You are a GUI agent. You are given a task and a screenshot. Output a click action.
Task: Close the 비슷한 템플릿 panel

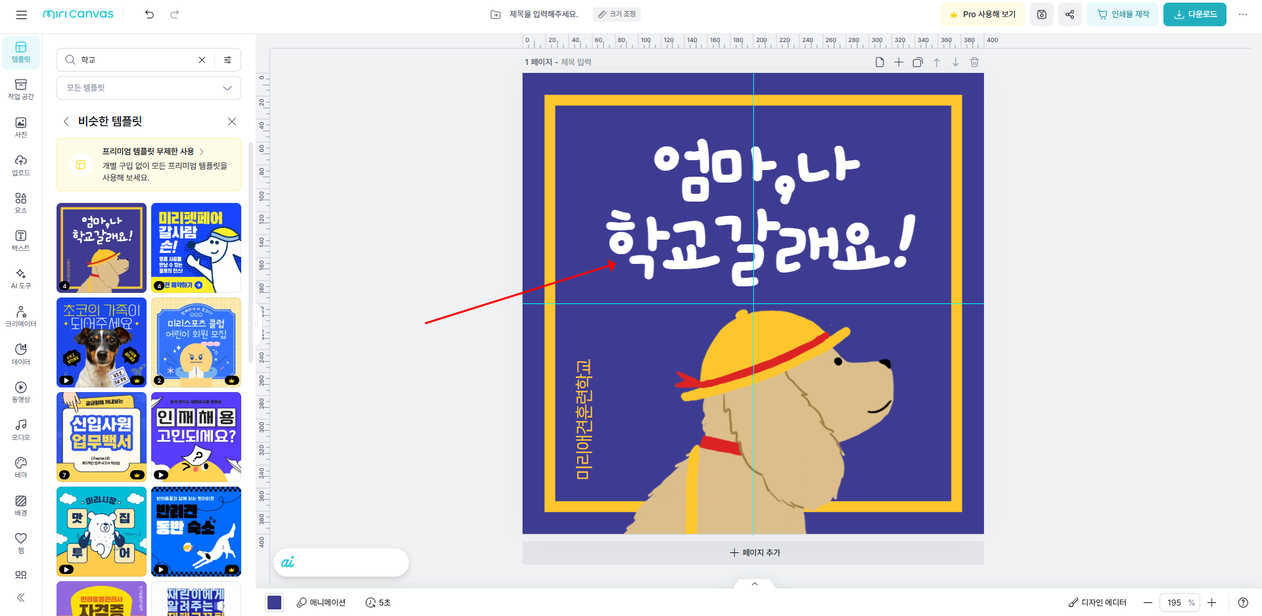pyautogui.click(x=232, y=121)
